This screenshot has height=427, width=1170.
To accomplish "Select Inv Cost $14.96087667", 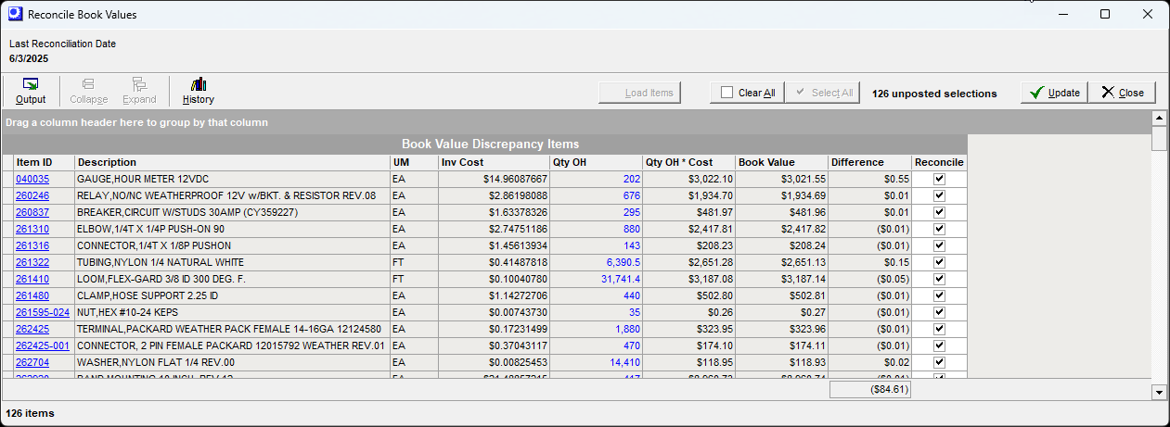I will point(516,179).
